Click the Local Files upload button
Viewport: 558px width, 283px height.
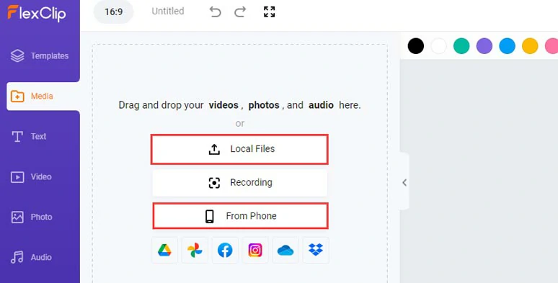coord(239,149)
